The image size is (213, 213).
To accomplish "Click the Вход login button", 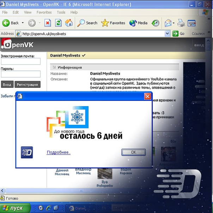I will 7,85.
